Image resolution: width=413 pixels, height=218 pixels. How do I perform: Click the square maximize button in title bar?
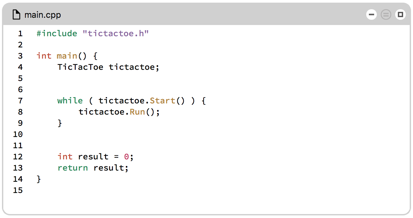tap(400, 14)
